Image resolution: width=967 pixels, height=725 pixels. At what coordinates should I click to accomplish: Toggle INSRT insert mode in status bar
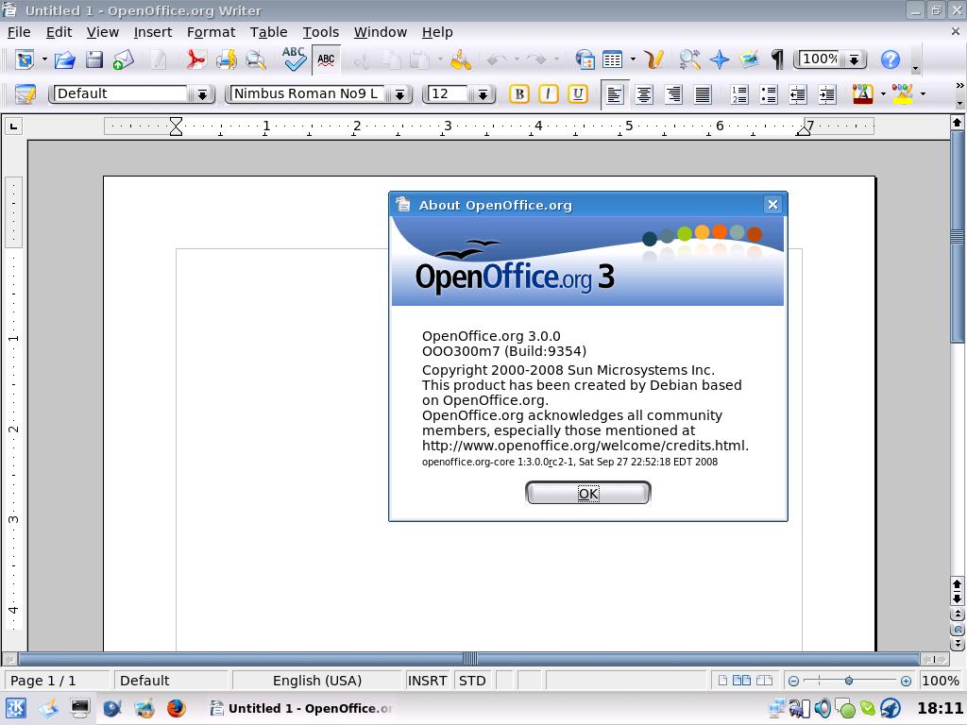427,681
